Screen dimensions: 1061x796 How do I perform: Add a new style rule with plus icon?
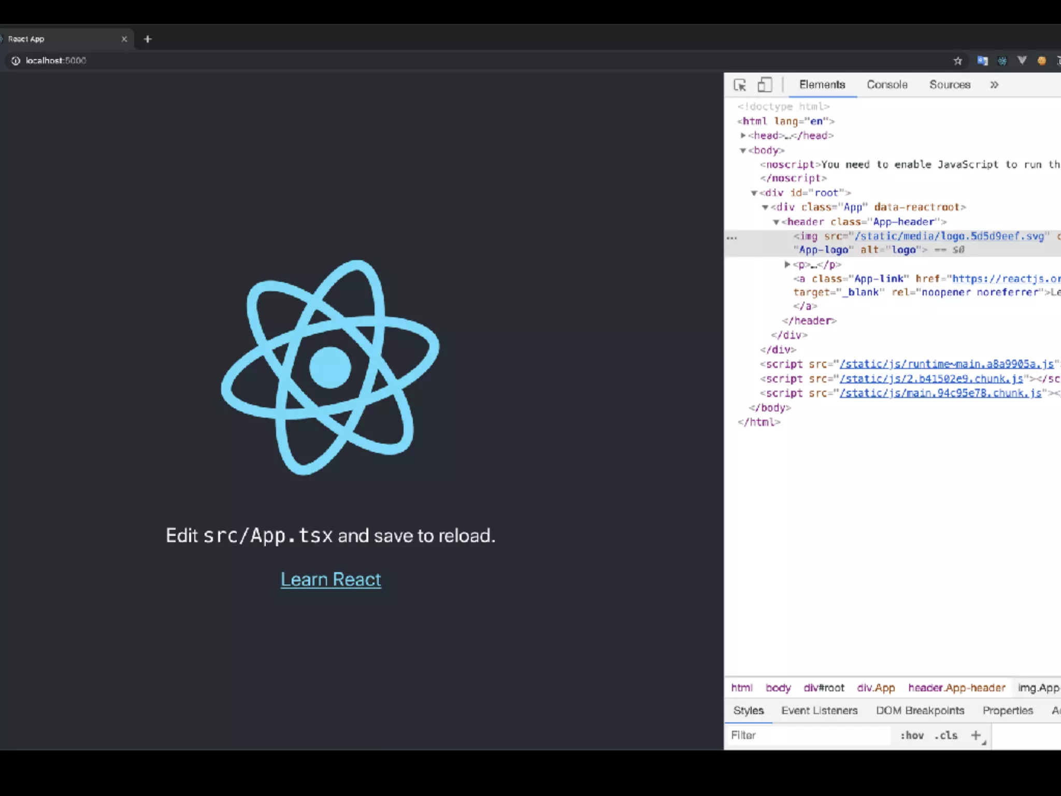pyautogui.click(x=976, y=735)
